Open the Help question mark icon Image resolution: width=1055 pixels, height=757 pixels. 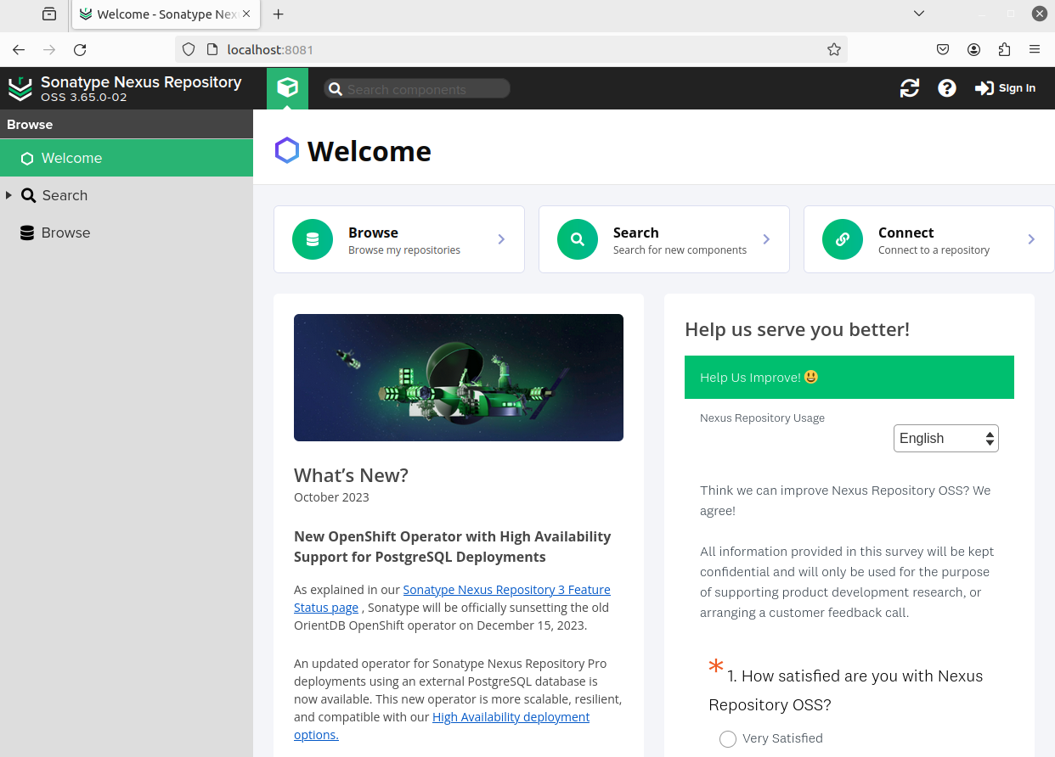(947, 88)
